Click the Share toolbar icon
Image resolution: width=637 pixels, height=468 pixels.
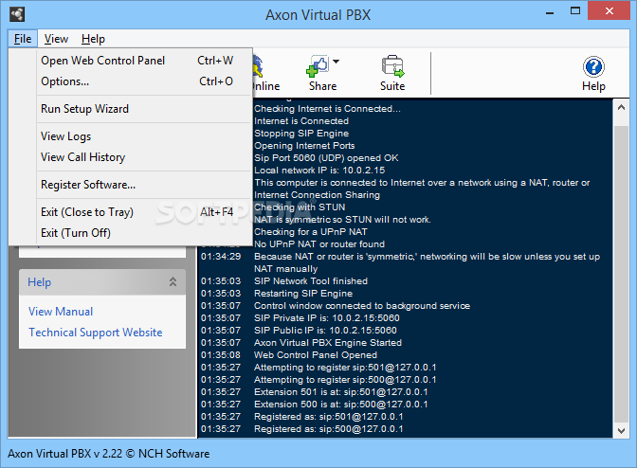click(317, 66)
